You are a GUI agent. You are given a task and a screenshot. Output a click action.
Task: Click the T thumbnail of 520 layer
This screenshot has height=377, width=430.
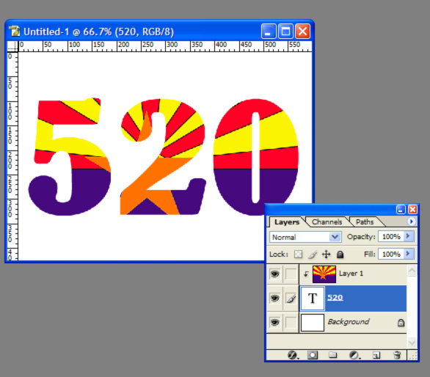[313, 298]
